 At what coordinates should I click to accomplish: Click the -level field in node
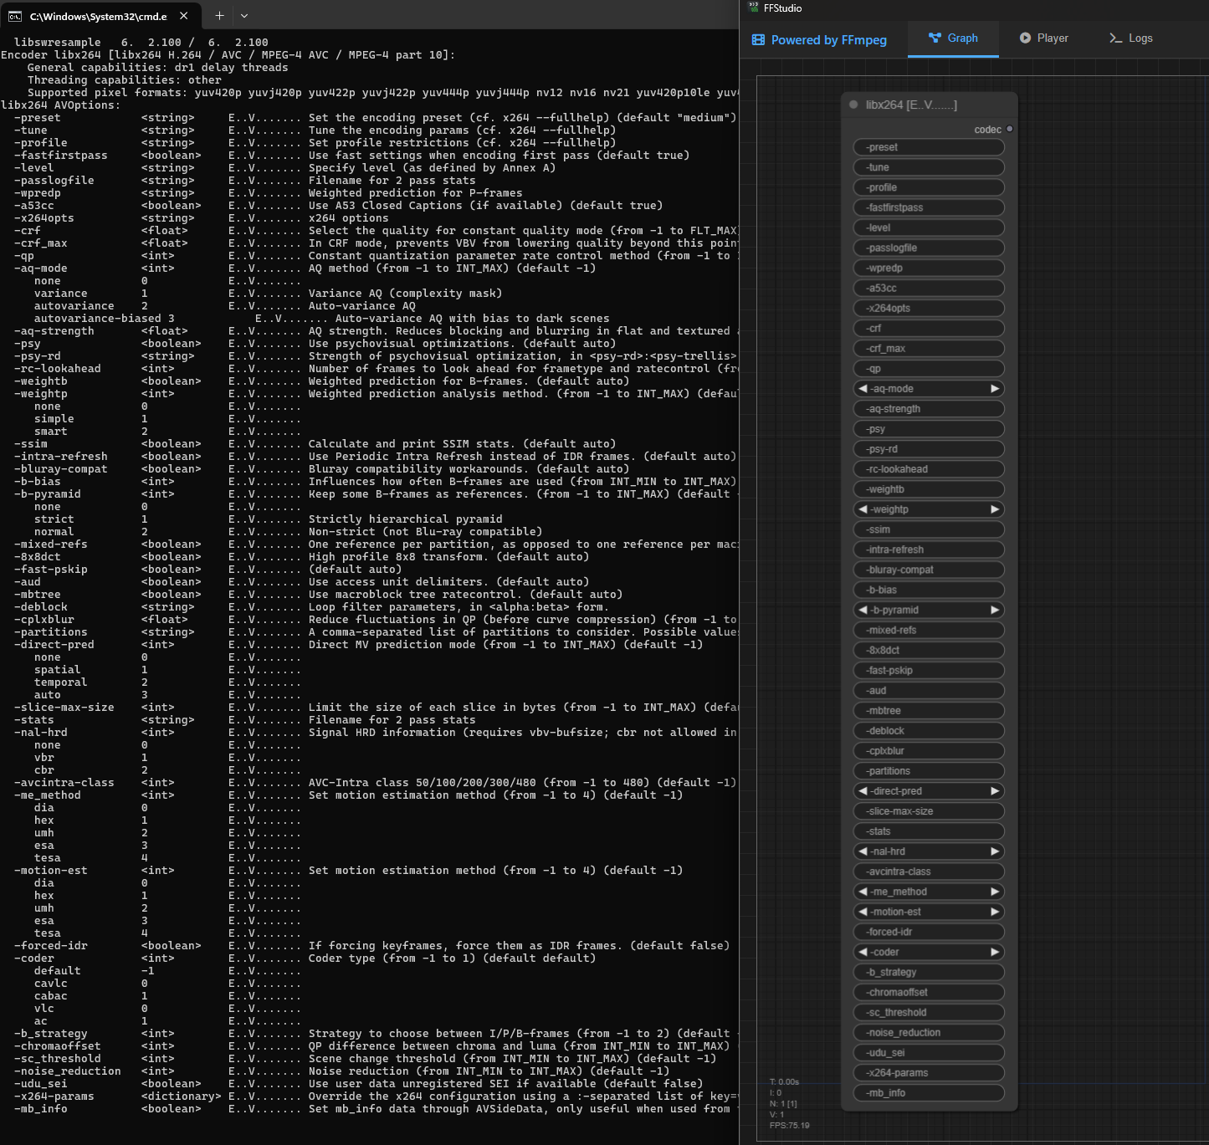pyautogui.click(x=929, y=227)
